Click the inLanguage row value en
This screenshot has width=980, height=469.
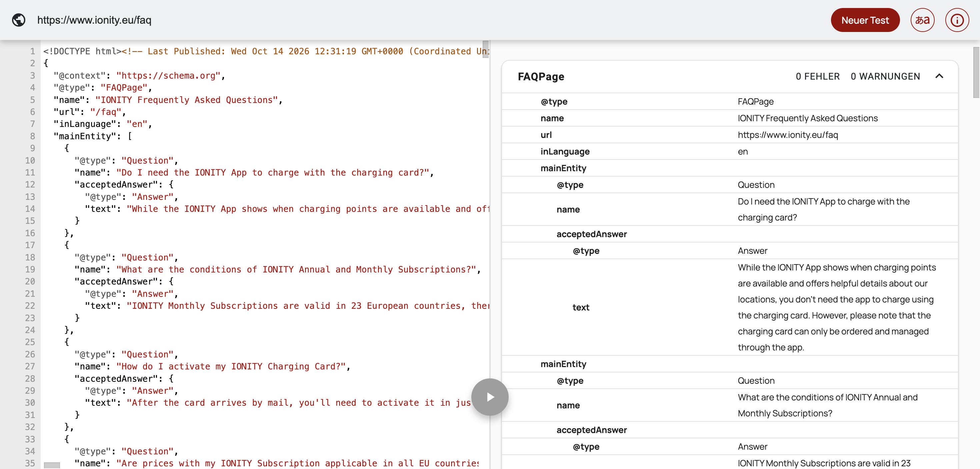[743, 152]
